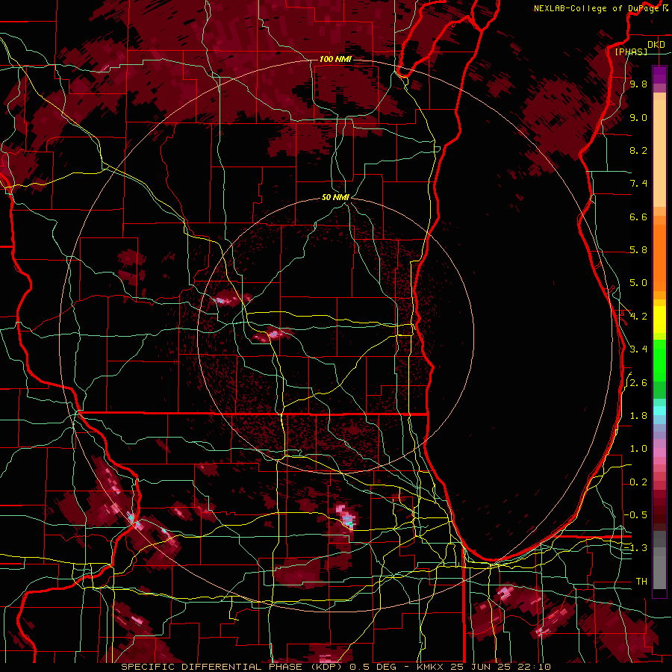Click the "TH" threshold label on the scale

641,582
